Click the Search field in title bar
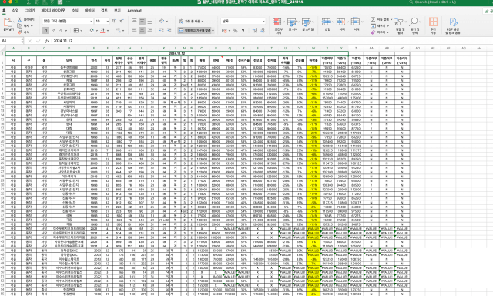Screen dimensions: 493x296 coord(448,2)
